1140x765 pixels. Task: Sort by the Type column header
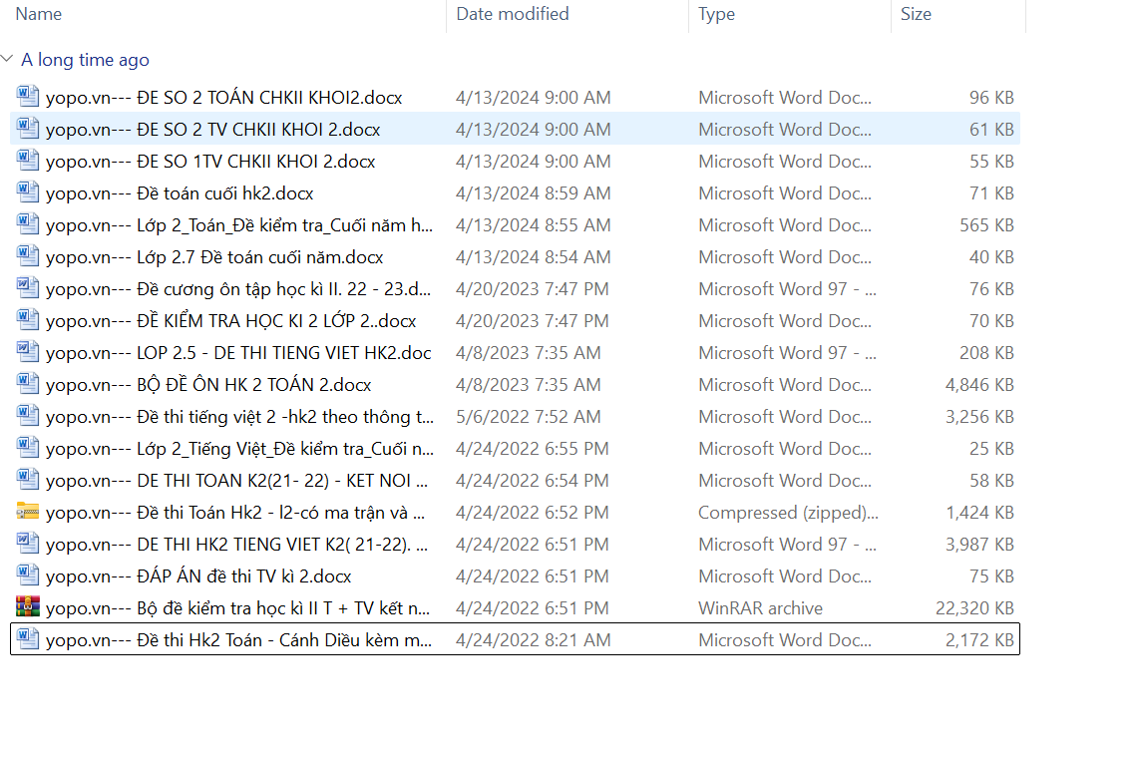716,14
